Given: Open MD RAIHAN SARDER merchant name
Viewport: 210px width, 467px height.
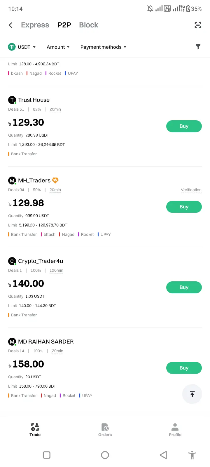Looking at the screenshot, I should pyautogui.click(x=46, y=341).
